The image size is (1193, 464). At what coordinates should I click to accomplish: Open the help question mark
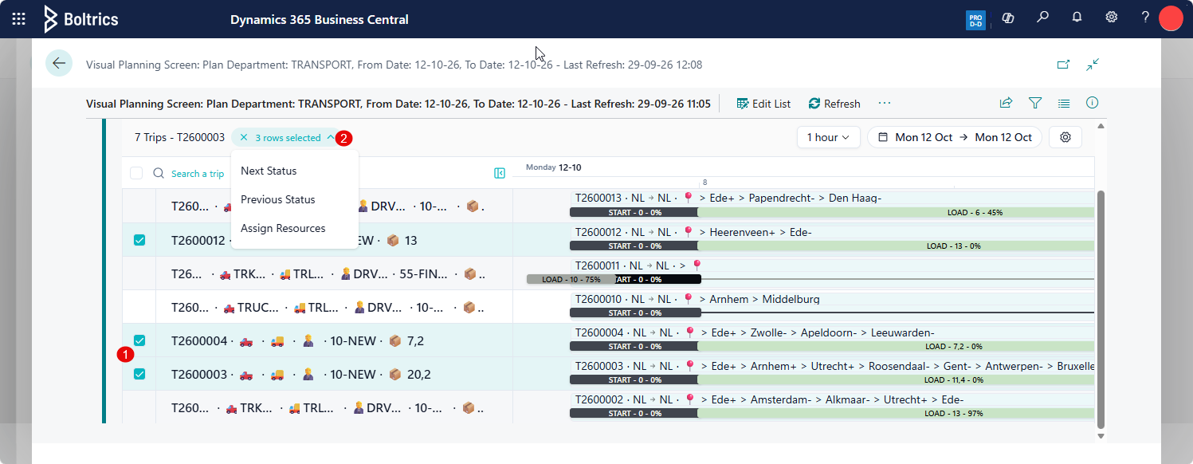[x=1145, y=17]
